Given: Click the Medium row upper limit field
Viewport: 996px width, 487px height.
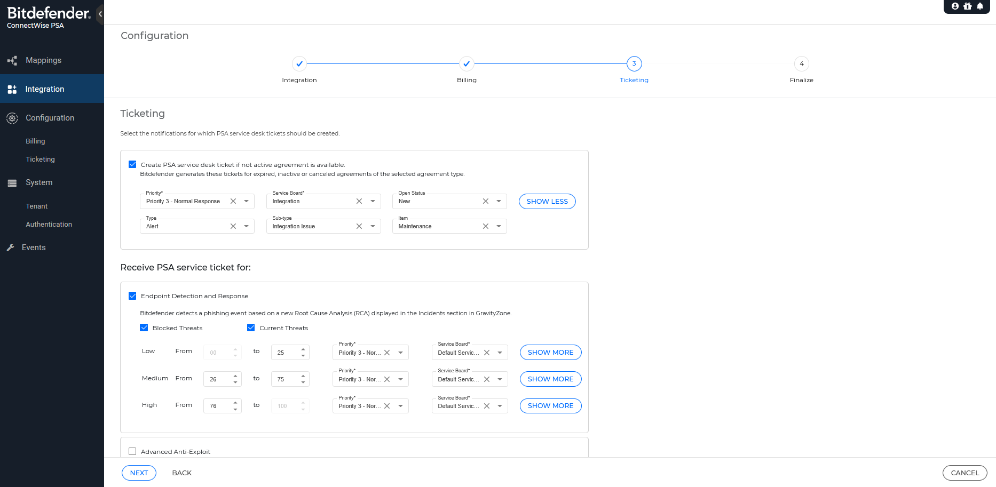Looking at the screenshot, I should point(290,379).
